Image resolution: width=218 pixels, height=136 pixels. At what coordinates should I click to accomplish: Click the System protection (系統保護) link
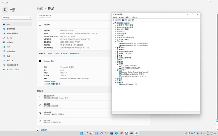point(64,53)
